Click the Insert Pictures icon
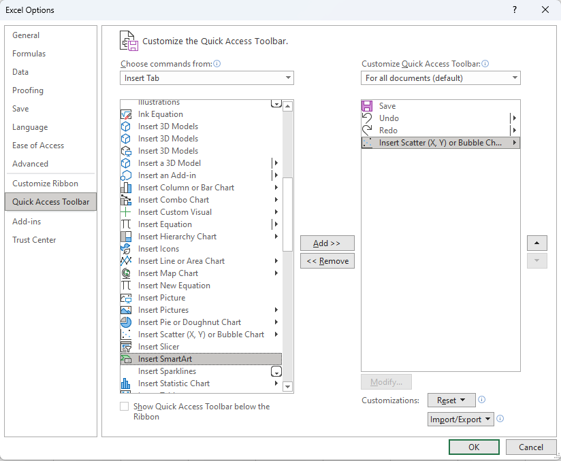 tap(126, 310)
